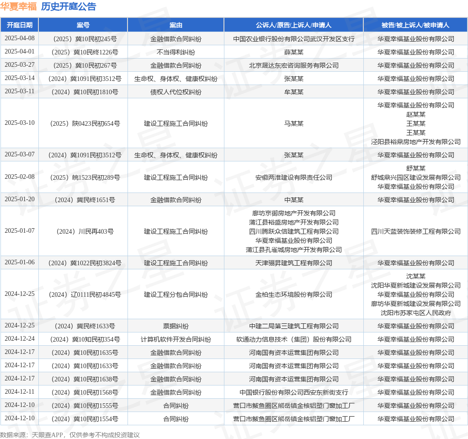Click defendant 沈阳市苏家屯区人民政府
Viewport: 468px width, 439px height.
pyautogui.click(x=415, y=313)
